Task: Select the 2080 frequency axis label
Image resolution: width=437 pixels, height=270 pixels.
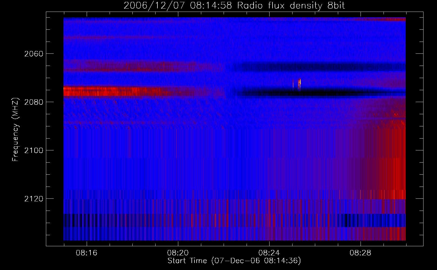Action: click(34, 102)
